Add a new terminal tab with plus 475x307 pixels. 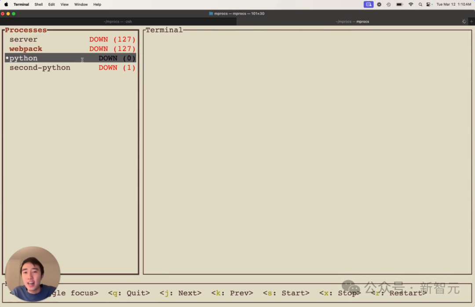click(x=471, y=22)
